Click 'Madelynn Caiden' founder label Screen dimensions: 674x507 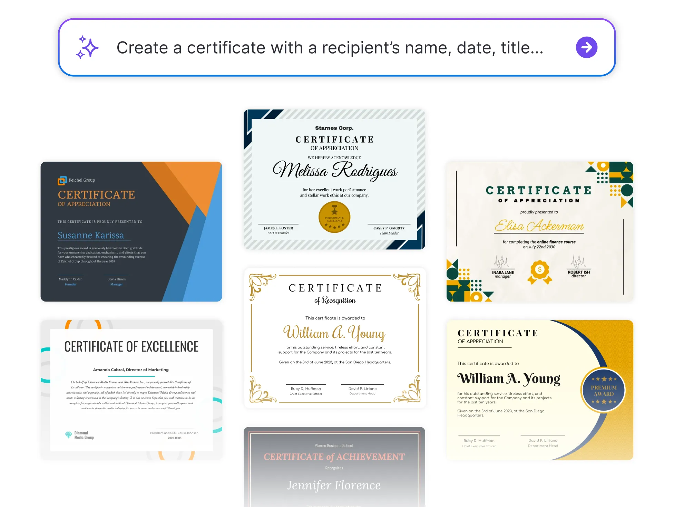pyautogui.click(x=70, y=279)
